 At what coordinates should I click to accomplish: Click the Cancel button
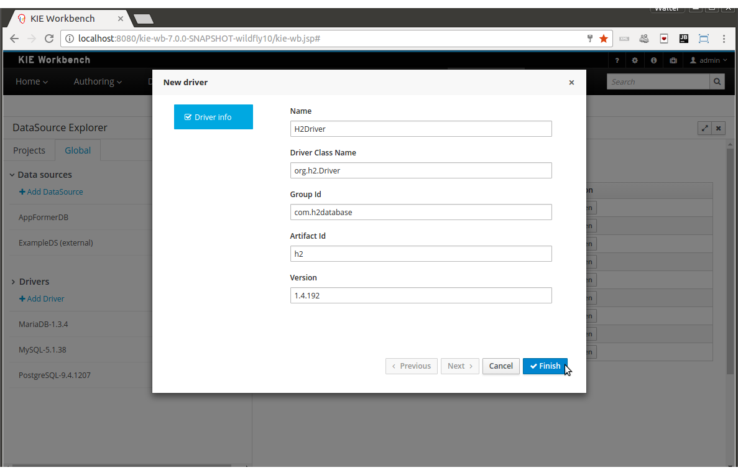coord(500,366)
